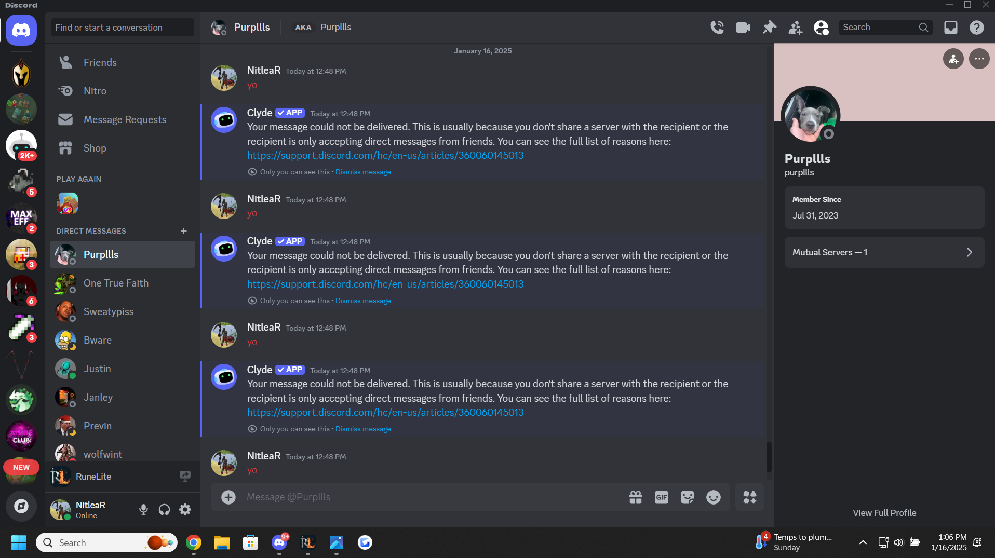Image resolution: width=995 pixels, height=558 pixels.
Task: Dismiss the second Clyde message
Action: coord(363,301)
